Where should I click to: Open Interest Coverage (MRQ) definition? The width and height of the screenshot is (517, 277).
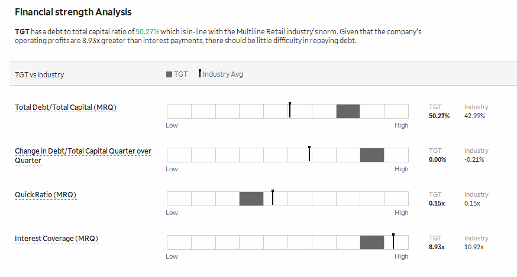tap(56, 239)
